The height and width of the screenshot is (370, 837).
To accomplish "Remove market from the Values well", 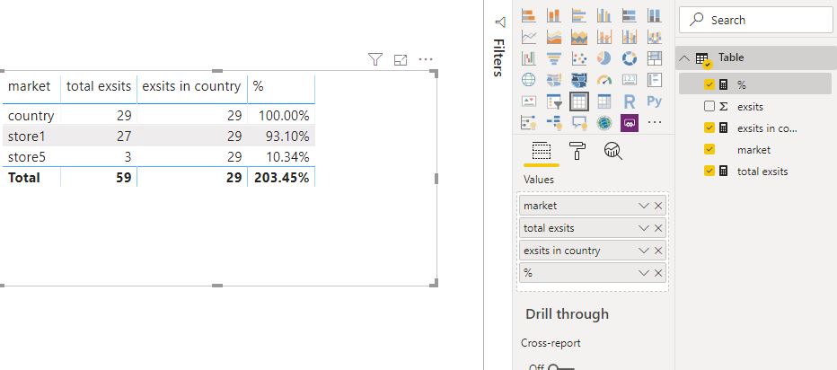I will pos(658,206).
